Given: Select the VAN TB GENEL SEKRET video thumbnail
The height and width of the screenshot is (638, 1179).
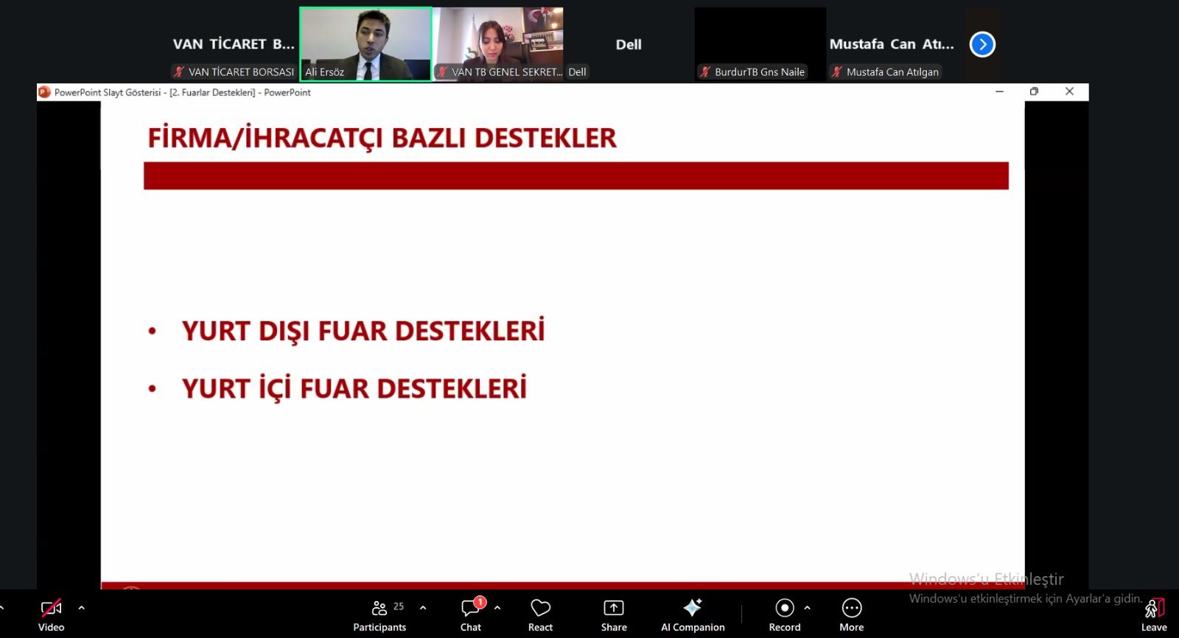Looking at the screenshot, I should tap(498, 43).
